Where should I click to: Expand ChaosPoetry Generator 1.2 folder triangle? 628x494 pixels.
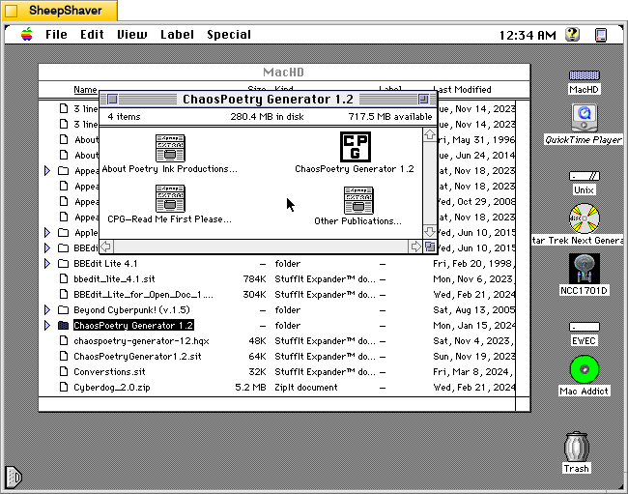(x=47, y=326)
